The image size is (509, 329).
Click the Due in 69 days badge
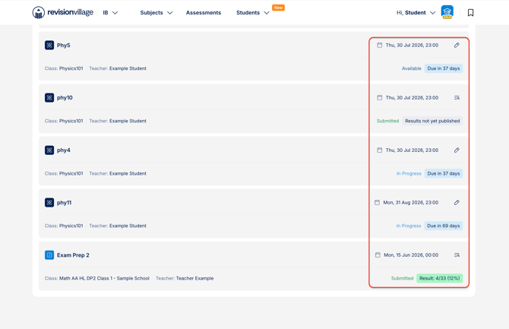click(x=444, y=226)
